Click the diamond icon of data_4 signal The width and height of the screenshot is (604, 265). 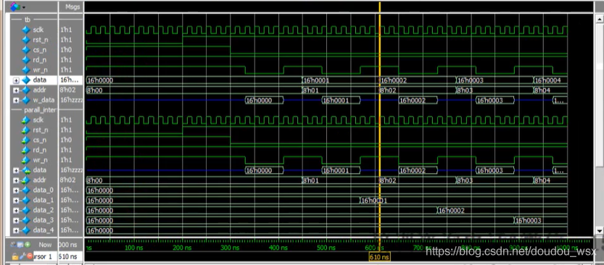[26, 230]
